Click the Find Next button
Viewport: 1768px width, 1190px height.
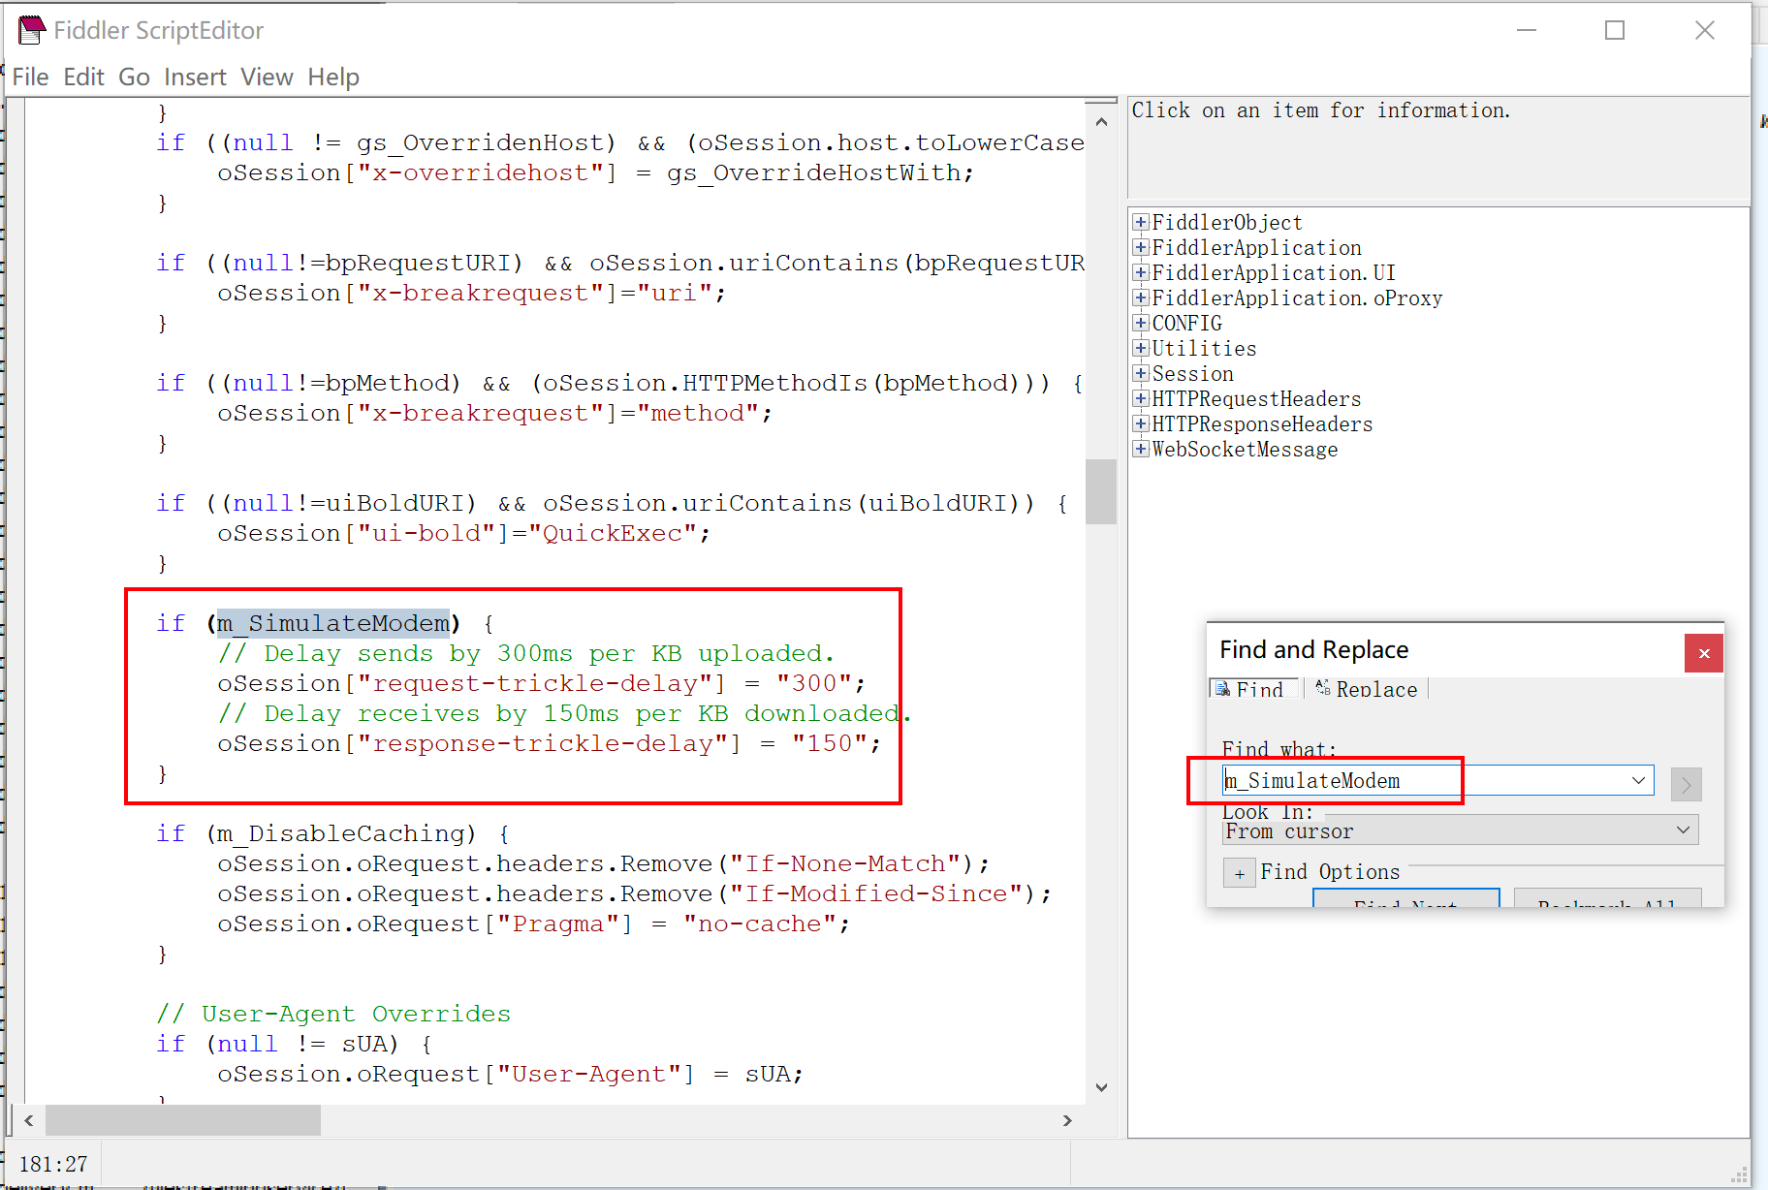point(1405,897)
